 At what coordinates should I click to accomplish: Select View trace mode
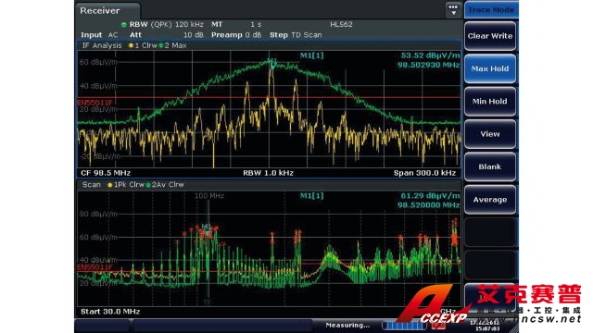pos(490,134)
